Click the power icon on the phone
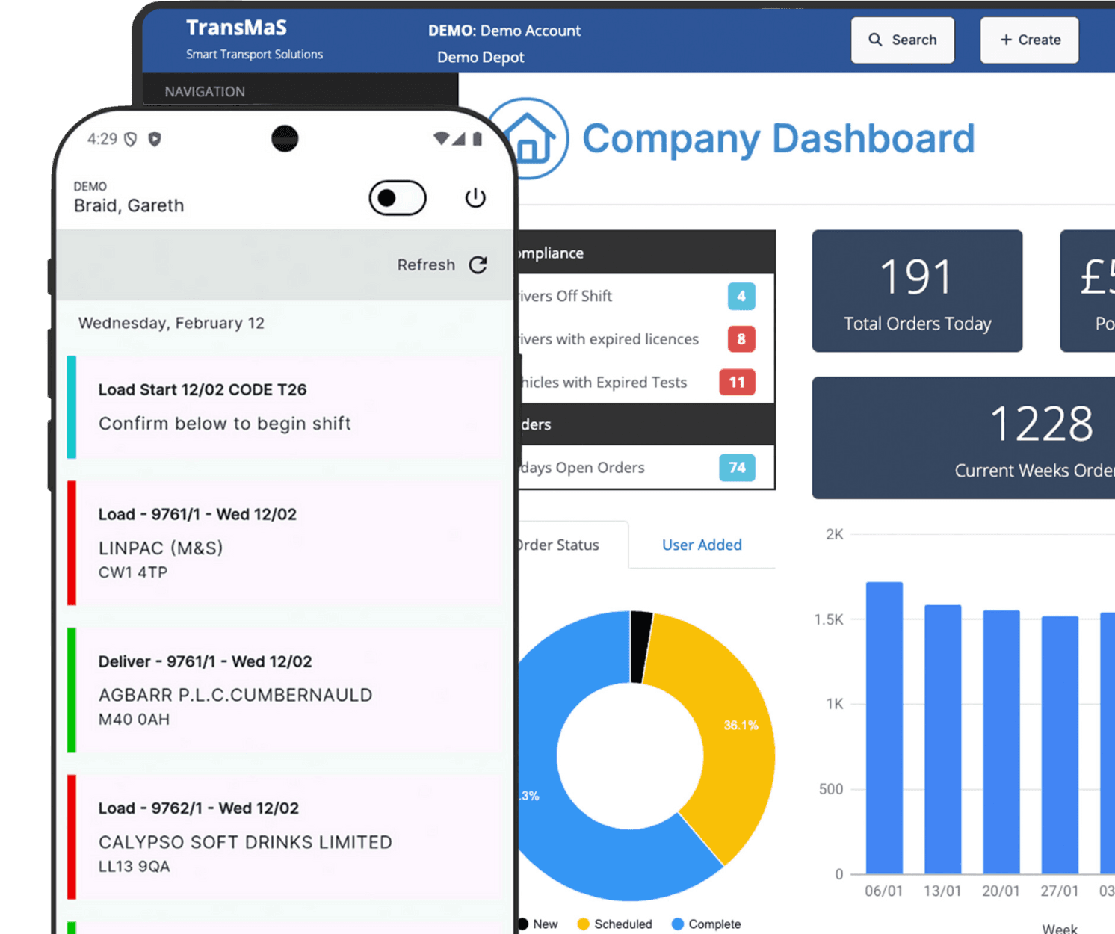Screen dimensions: 1115x934 475,198
